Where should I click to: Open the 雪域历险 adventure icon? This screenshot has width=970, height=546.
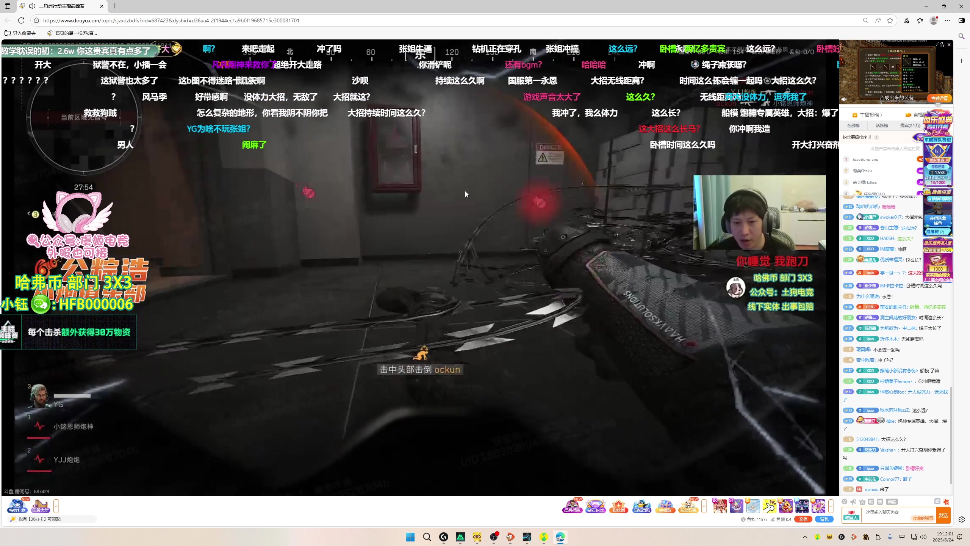(x=641, y=506)
